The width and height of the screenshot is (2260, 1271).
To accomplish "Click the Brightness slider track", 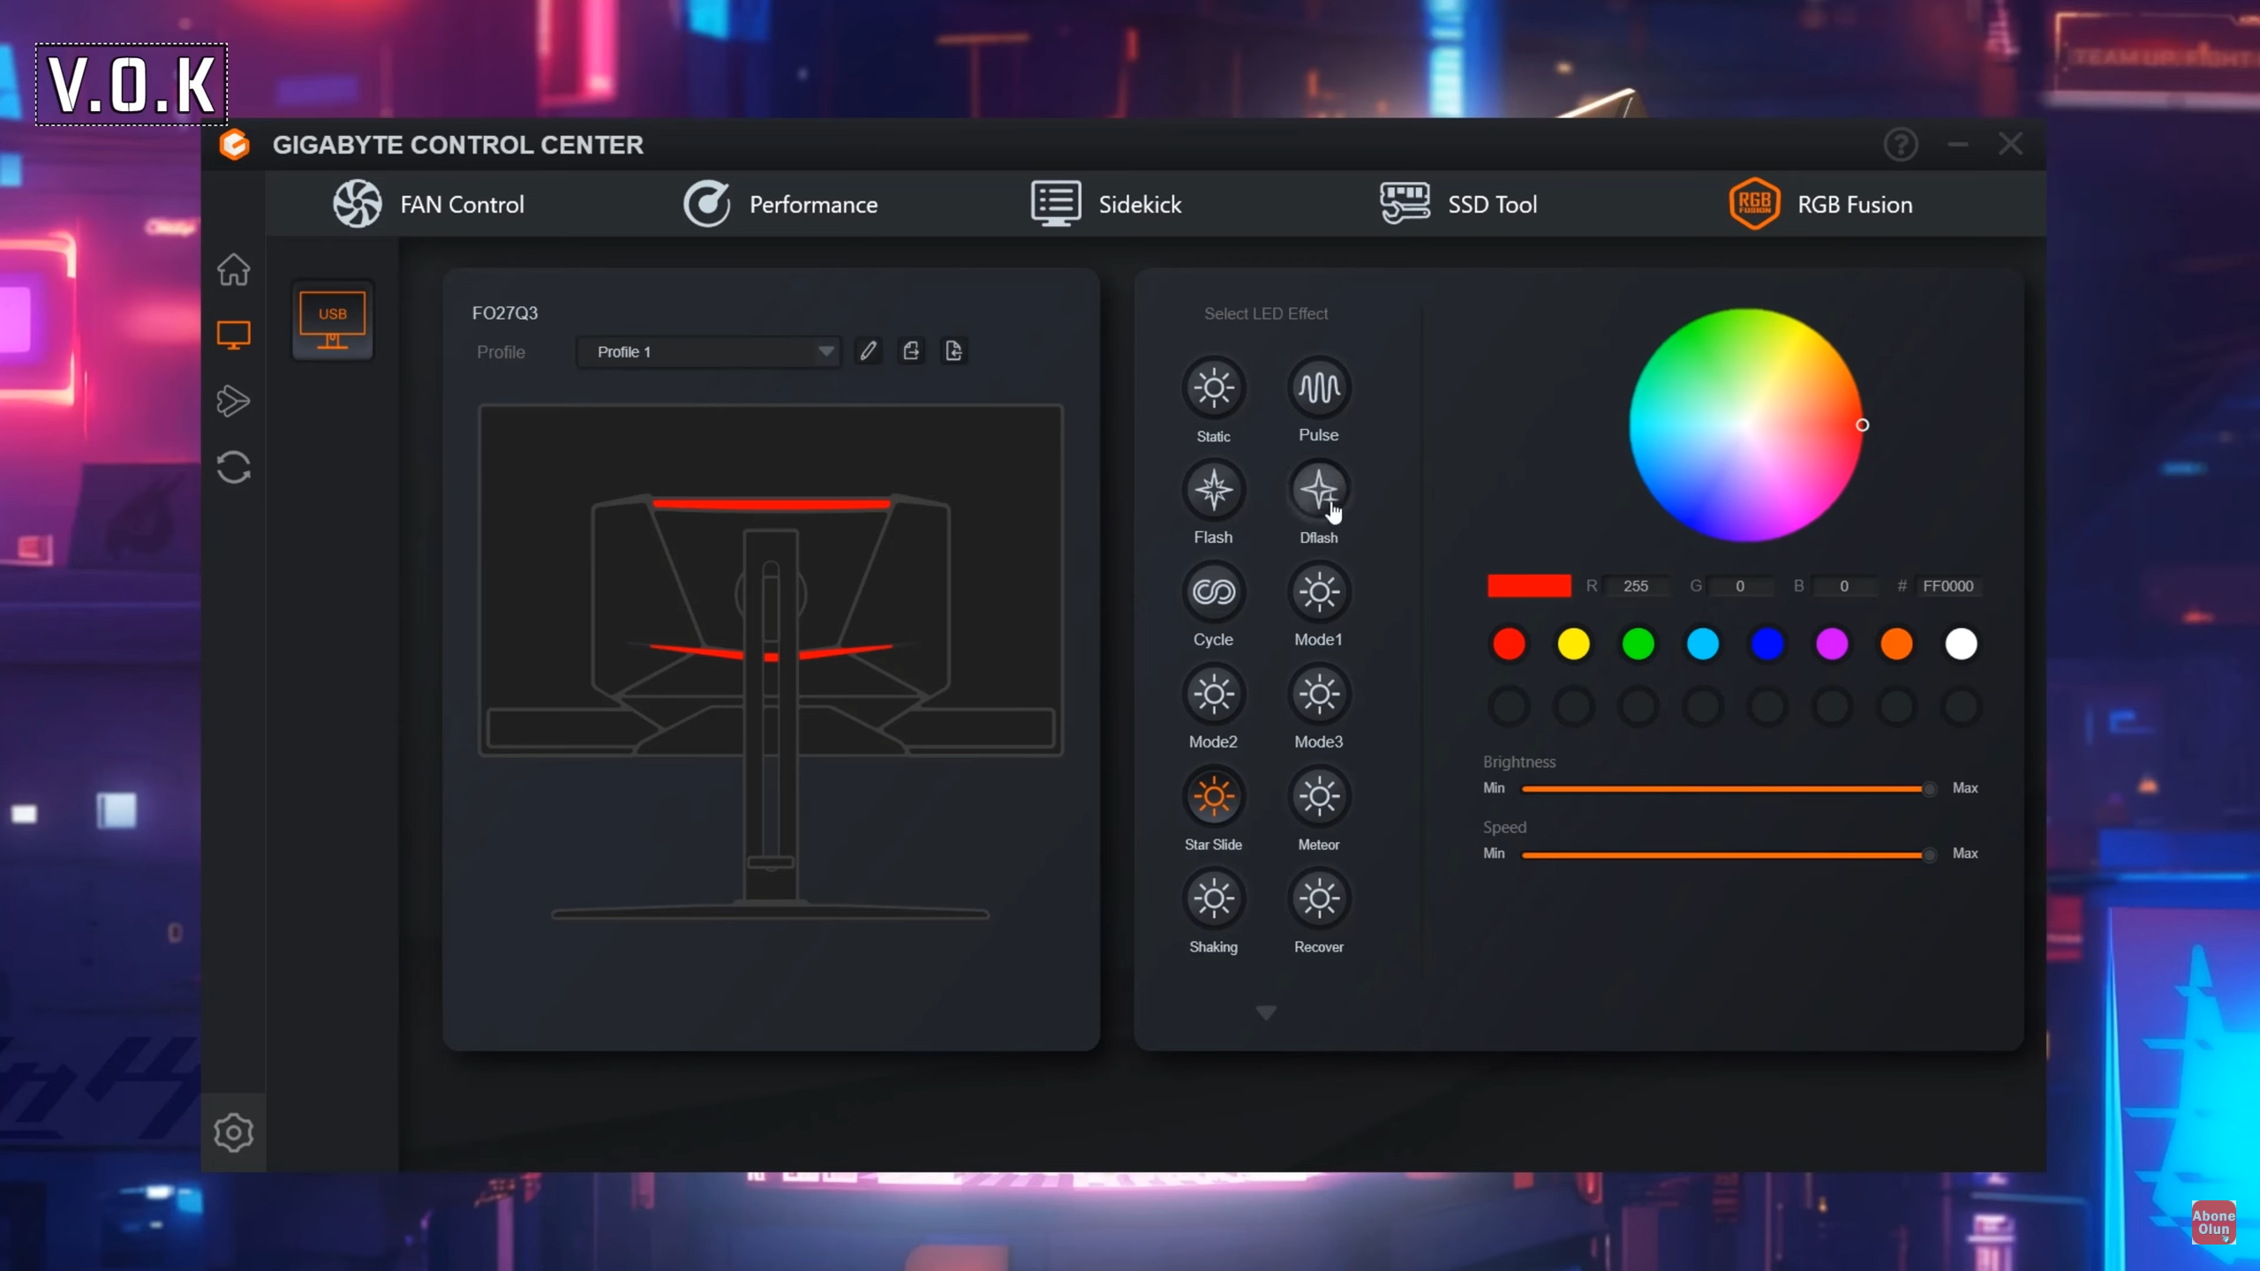I will coord(1729,788).
